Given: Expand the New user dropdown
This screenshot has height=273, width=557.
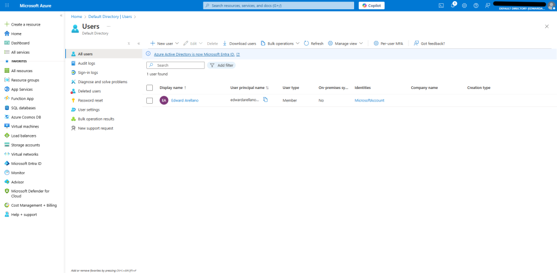Looking at the screenshot, I should coord(164,43).
